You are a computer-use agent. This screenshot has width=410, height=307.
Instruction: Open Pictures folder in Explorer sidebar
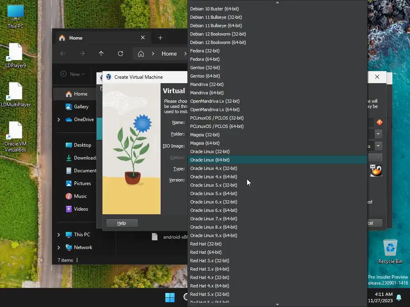(x=78, y=183)
